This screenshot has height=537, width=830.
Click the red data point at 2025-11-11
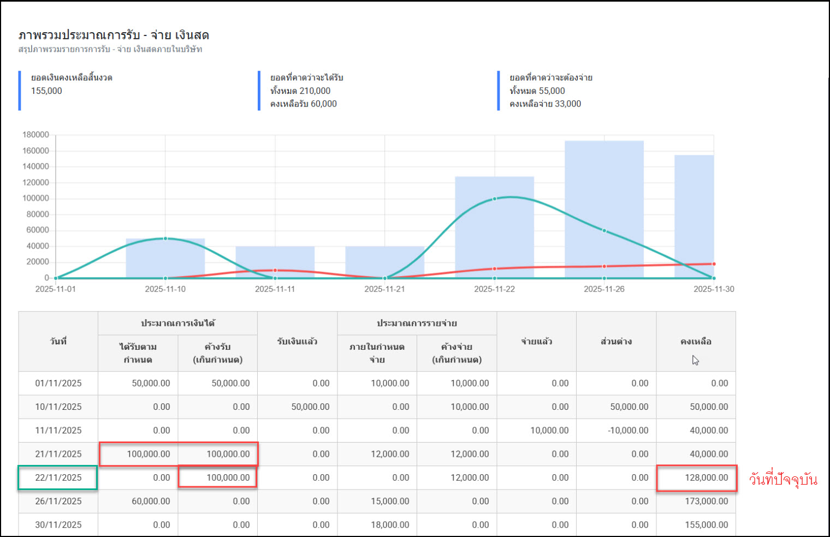(x=275, y=270)
